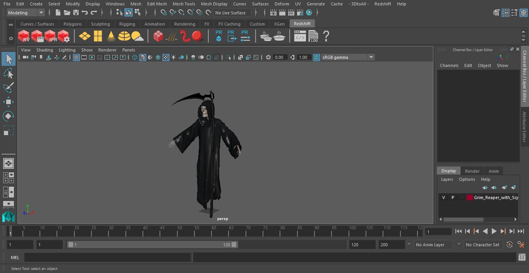Click the current frame input field
The image size is (529, 273).
tap(438, 232)
